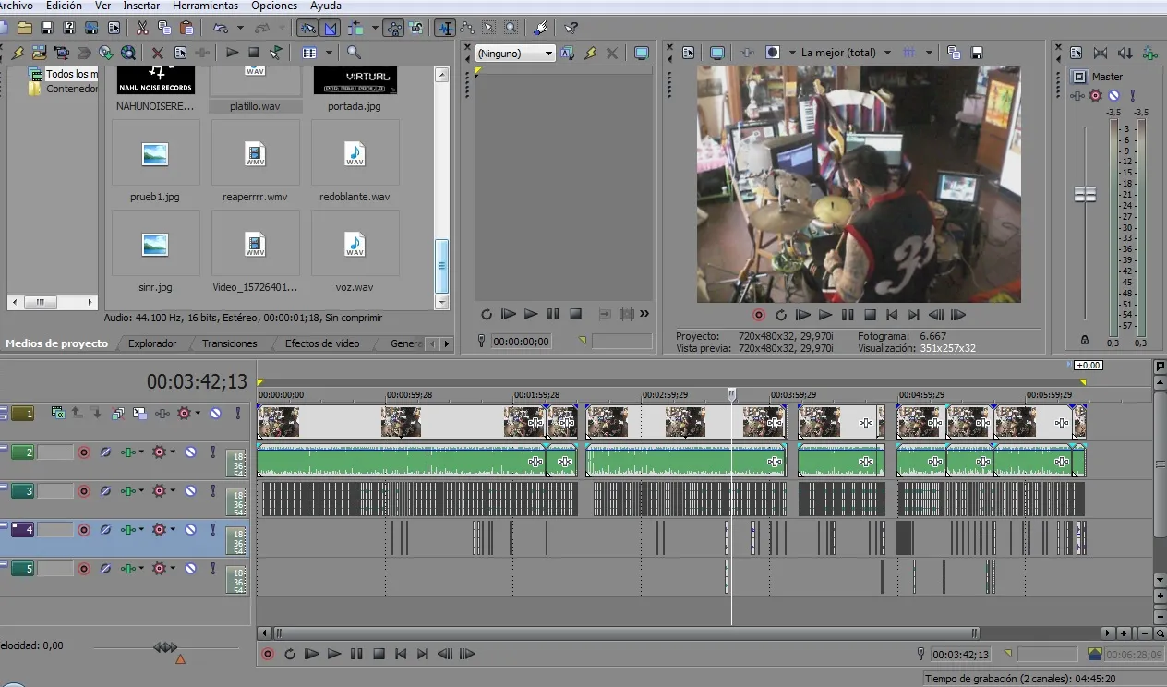Click the Master volume fader
Screen dimensions: 1167x687
(x=1085, y=194)
